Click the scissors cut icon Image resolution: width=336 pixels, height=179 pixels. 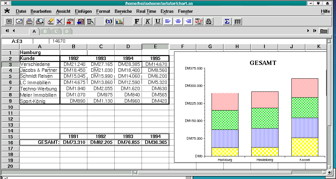[59, 22]
